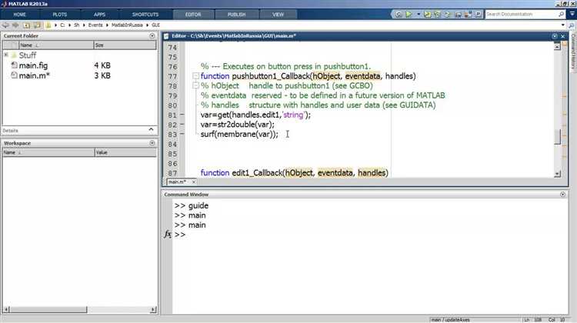Image resolution: width=577 pixels, height=323 pixels.
Task: Click the yellow folder icon in address bar
Action: click(48, 25)
